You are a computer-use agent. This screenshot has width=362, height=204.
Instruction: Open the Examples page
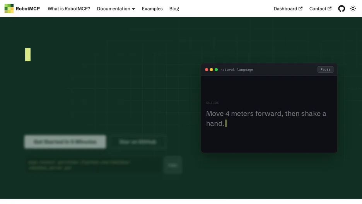click(x=152, y=9)
